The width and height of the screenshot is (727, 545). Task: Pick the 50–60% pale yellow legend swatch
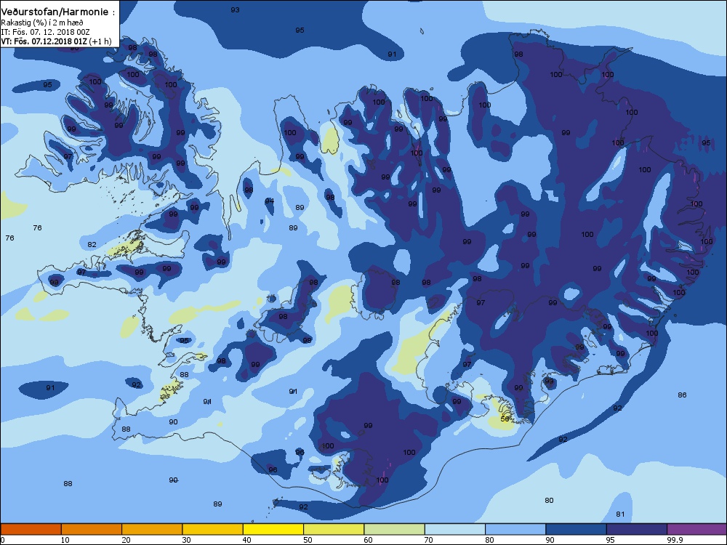tap(334, 529)
